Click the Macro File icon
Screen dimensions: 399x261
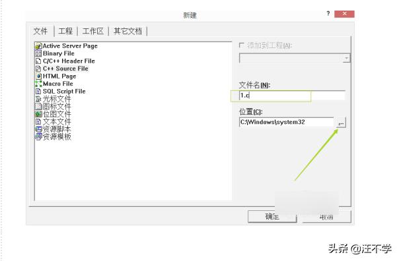pyautogui.click(x=38, y=84)
